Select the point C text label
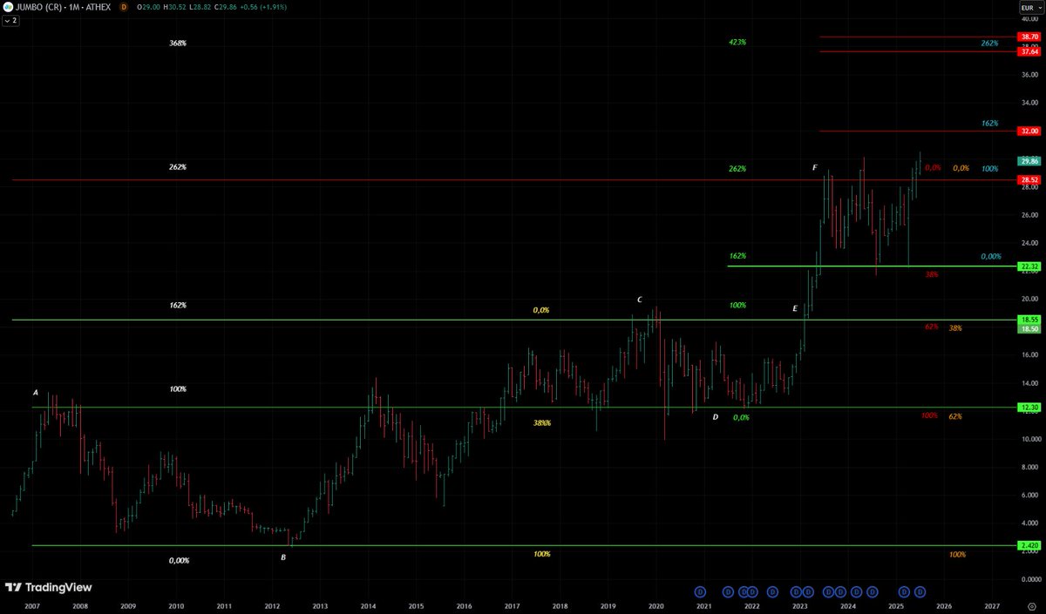The height and width of the screenshot is (614, 1046). click(640, 300)
